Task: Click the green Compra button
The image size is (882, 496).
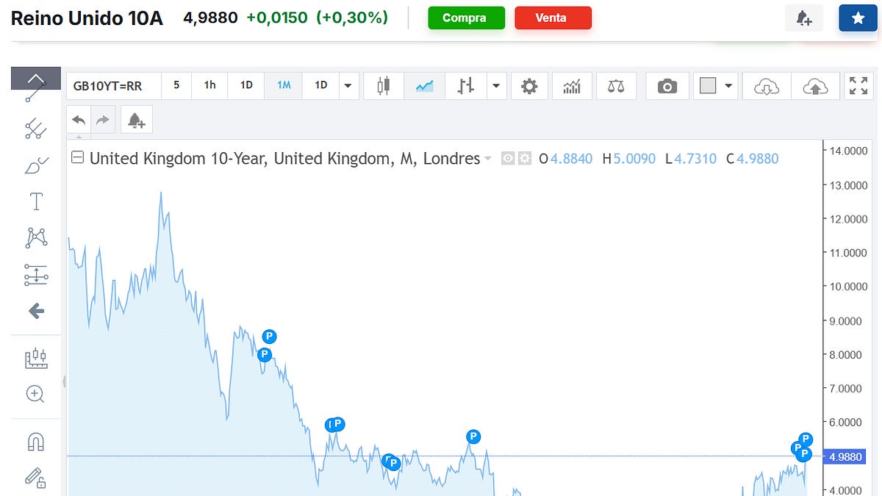Action: [x=467, y=18]
